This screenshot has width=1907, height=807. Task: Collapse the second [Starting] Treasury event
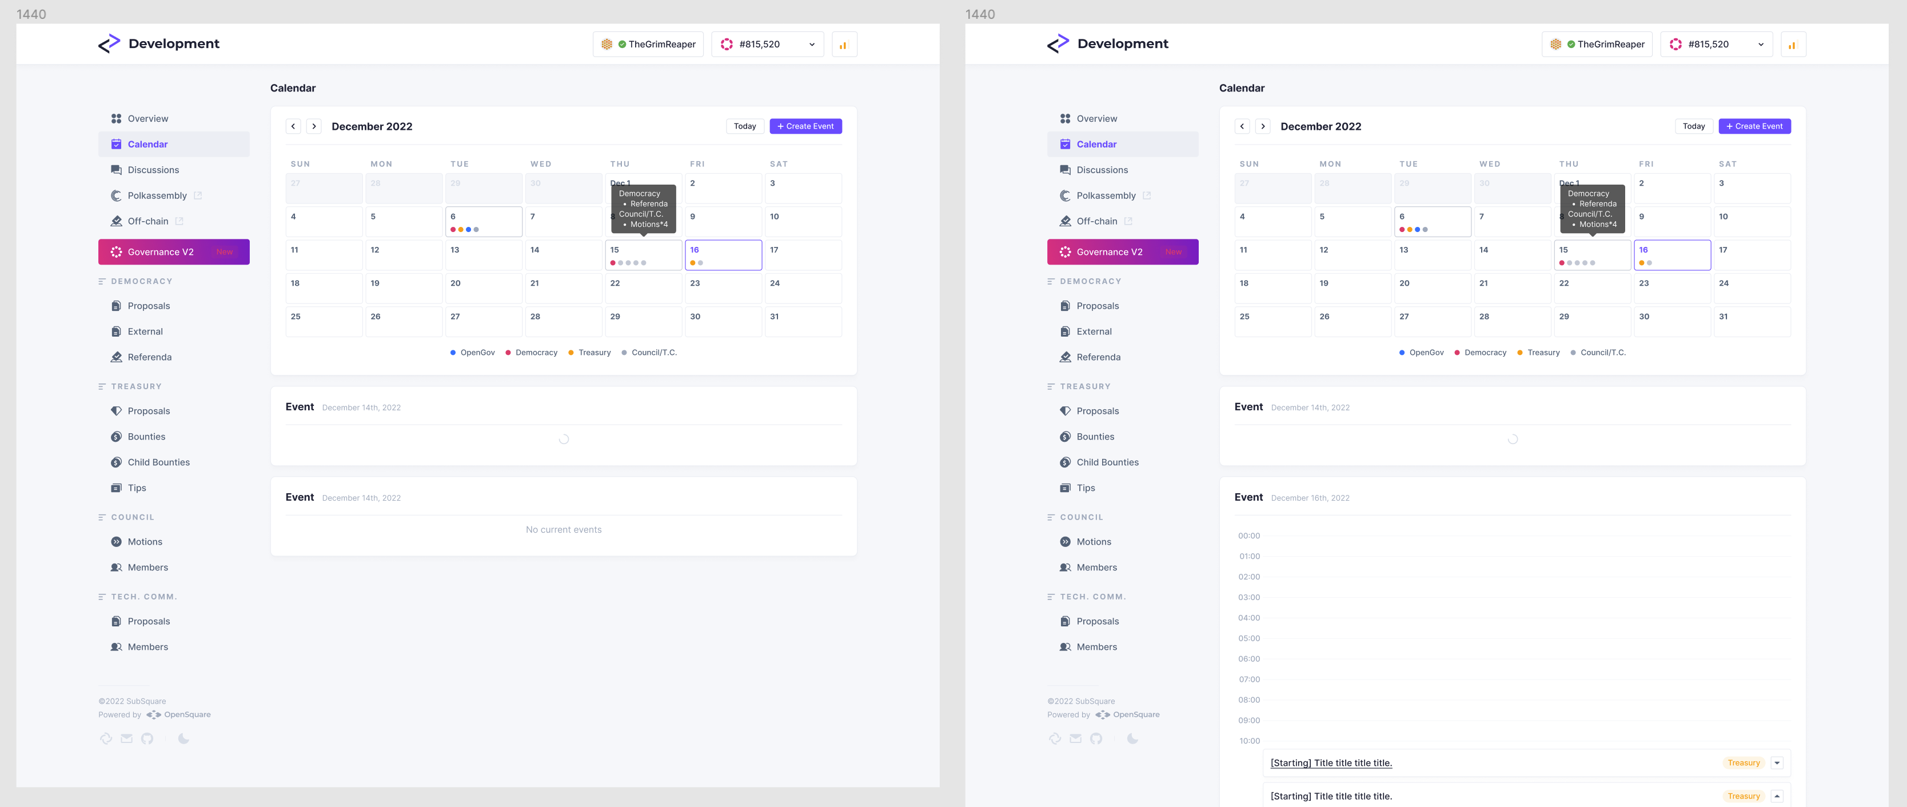click(x=1777, y=796)
